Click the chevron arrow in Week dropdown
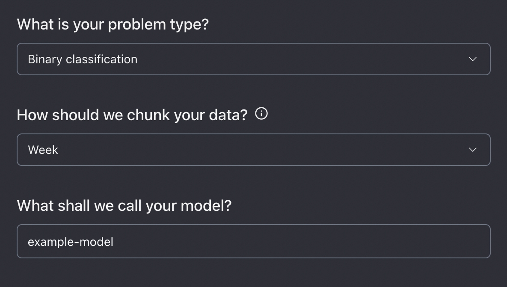Screen dimensions: 507x287 pyautogui.click(x=472, y=150)
